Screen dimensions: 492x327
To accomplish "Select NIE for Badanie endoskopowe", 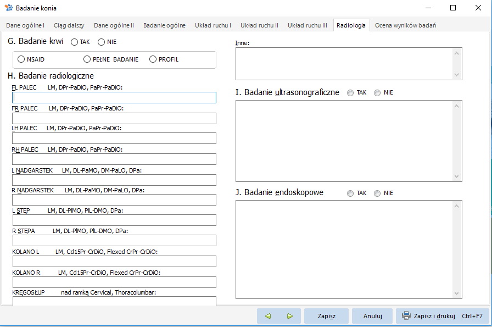I will pyautogui.click(x=377, y=193).
